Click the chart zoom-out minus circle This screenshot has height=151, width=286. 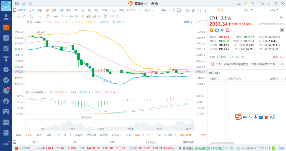point(201,22)
